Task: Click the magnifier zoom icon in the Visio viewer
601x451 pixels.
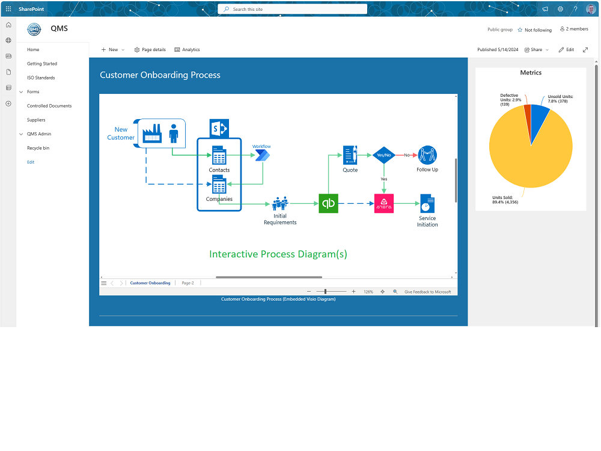Action: coord(395,292)
